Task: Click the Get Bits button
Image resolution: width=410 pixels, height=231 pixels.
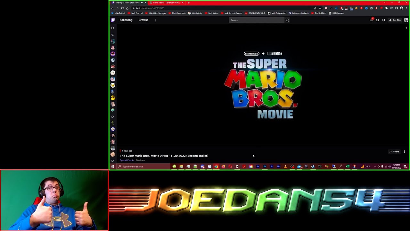Action: coord(395,20)
